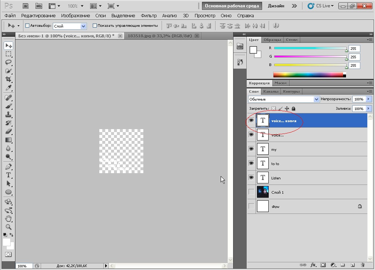Check Показать управляющие элементы option
The image size is (375, 270).
(95, 26)
